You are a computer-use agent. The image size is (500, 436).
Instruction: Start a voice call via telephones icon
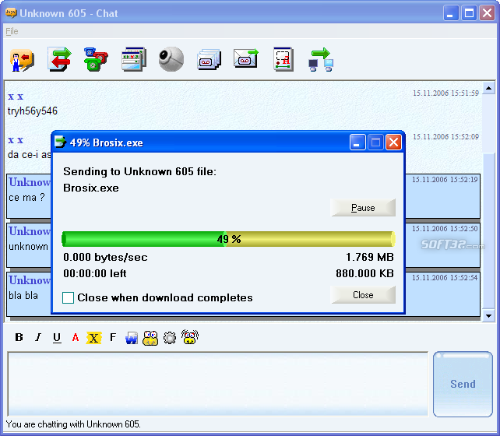[96, 59]
